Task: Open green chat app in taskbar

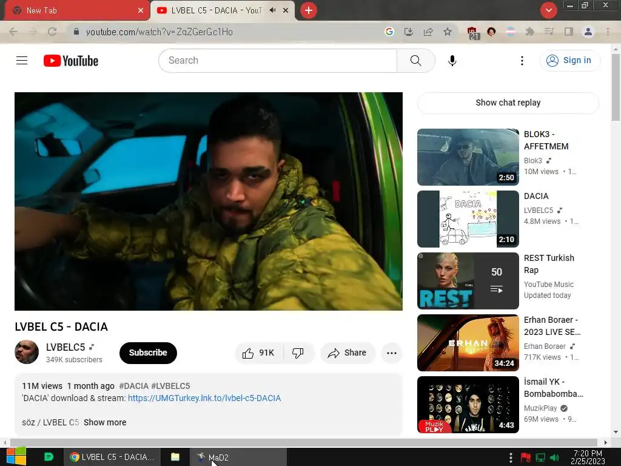Action: [49, 457]
